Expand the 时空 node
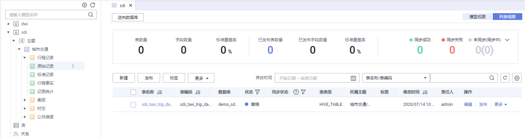 (x=25, y=109)
